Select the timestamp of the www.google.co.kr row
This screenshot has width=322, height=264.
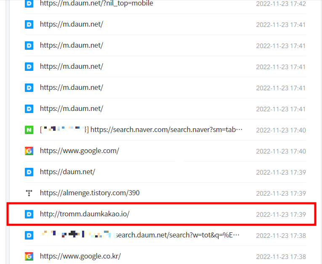281,256
